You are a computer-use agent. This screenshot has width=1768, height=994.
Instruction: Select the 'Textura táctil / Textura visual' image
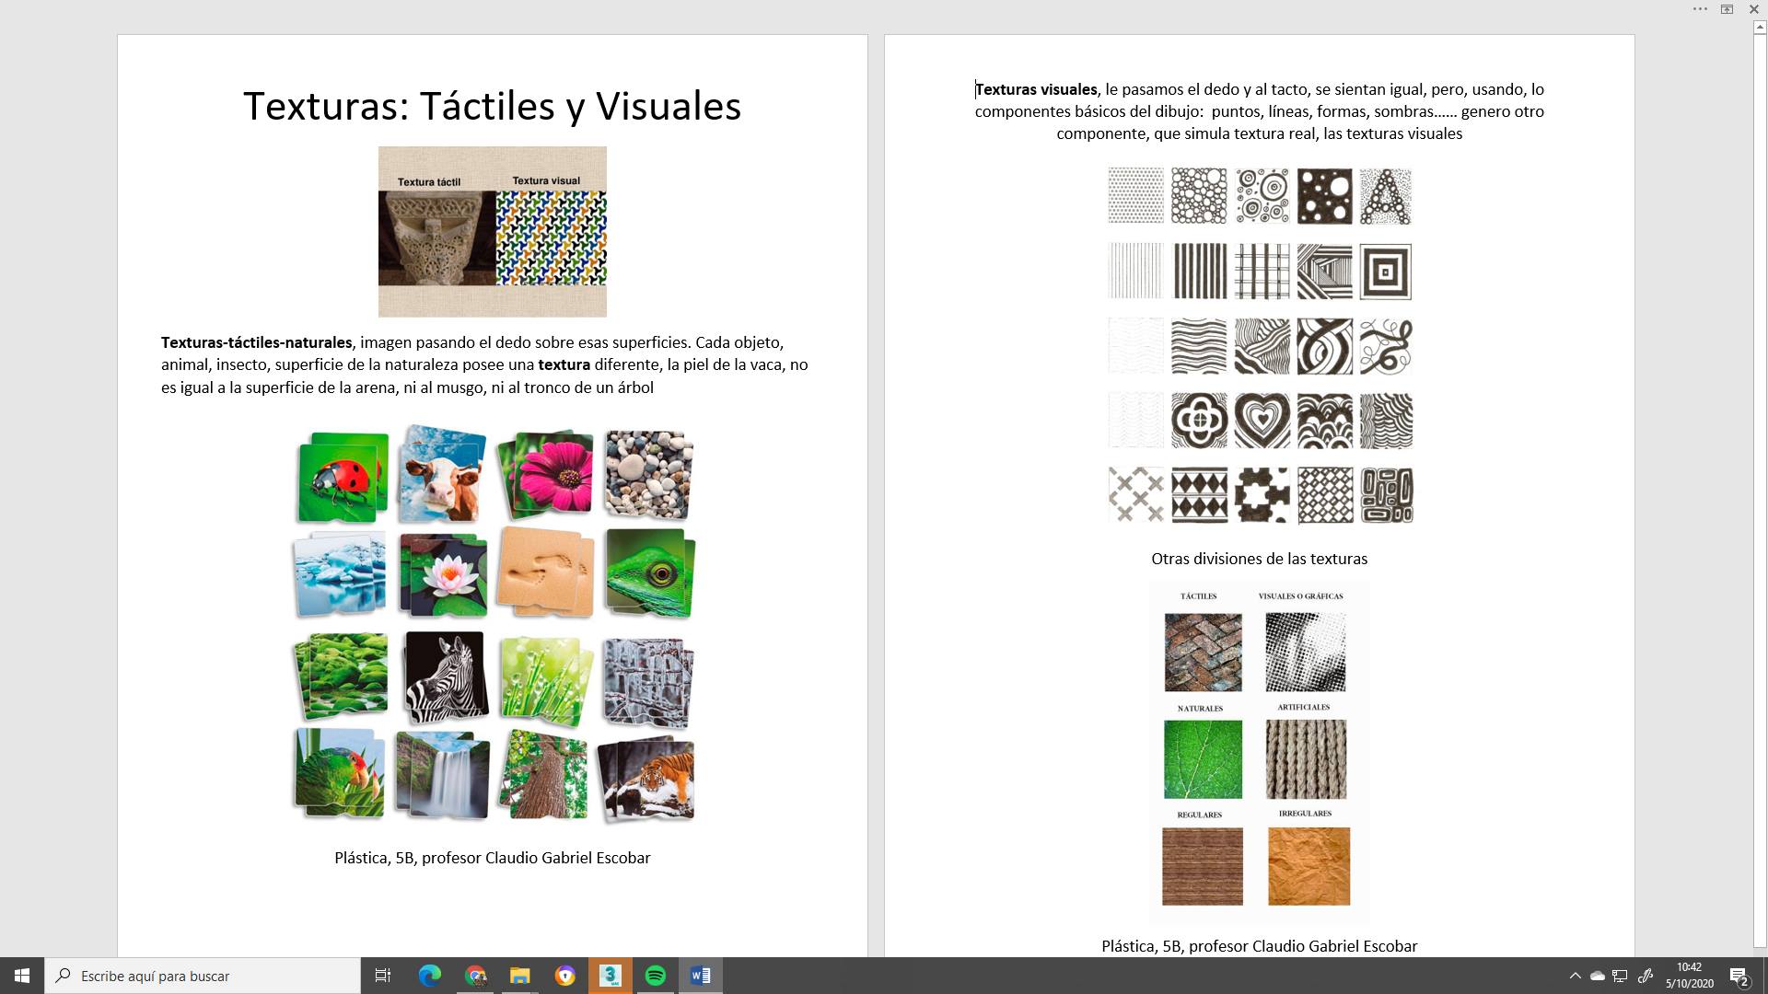click(x=492, y=232)
